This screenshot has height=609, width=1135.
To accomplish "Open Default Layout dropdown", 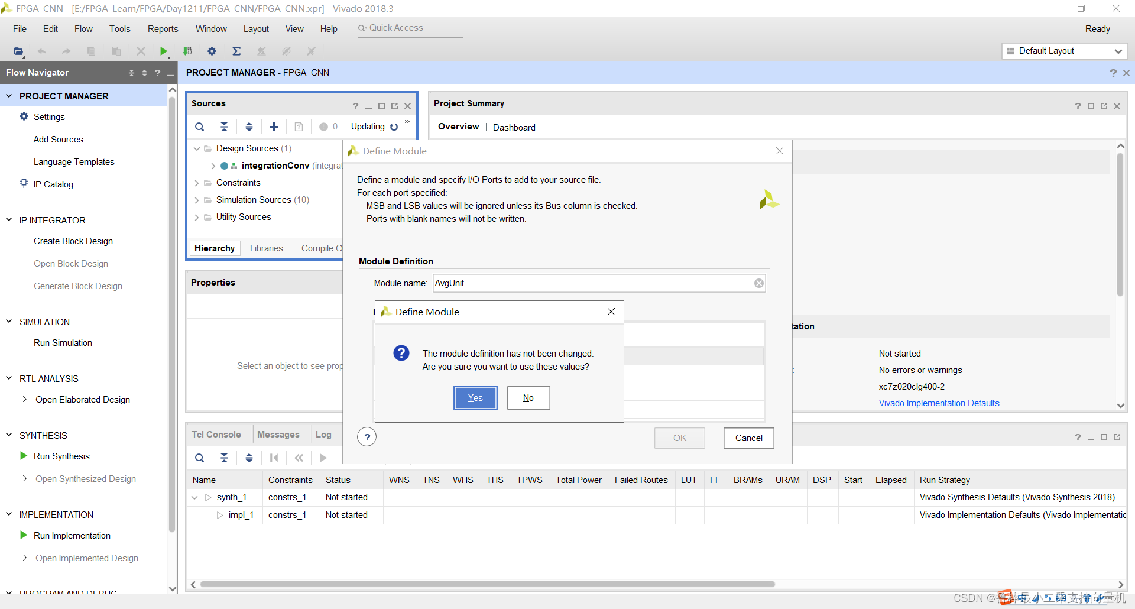I will point(1065,51).
